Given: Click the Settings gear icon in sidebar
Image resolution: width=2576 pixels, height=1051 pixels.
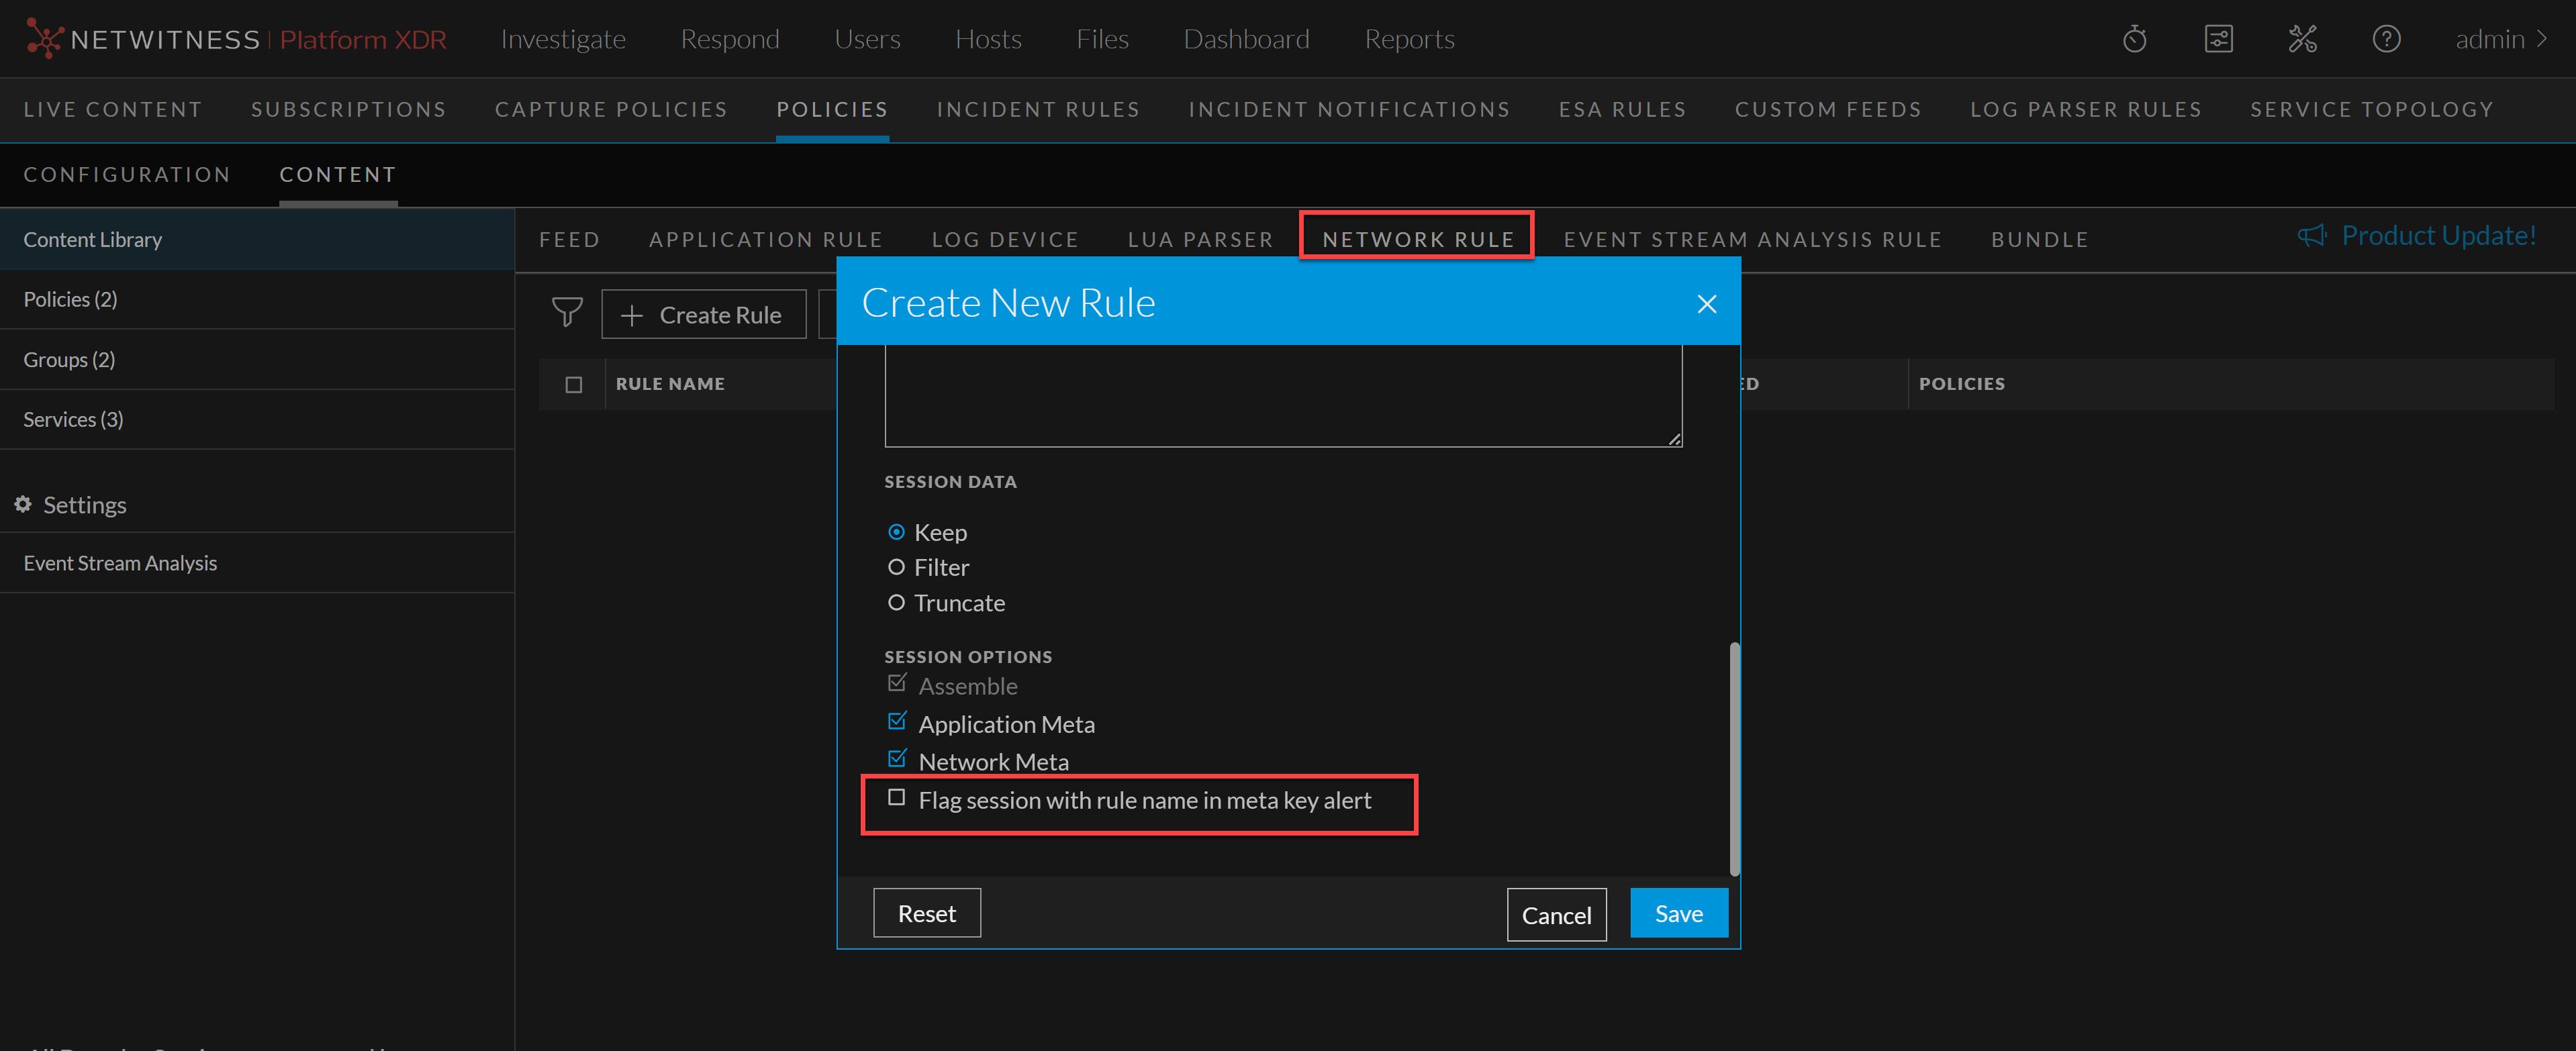Looking at the screenshot, I should click(23, 504).
